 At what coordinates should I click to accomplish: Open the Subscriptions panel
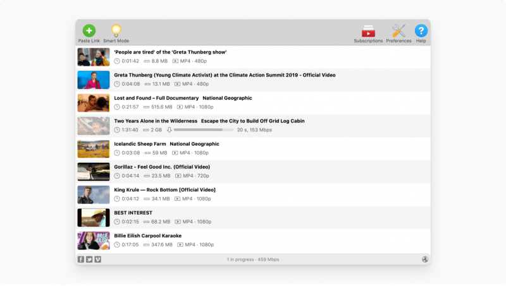(368, 31)
